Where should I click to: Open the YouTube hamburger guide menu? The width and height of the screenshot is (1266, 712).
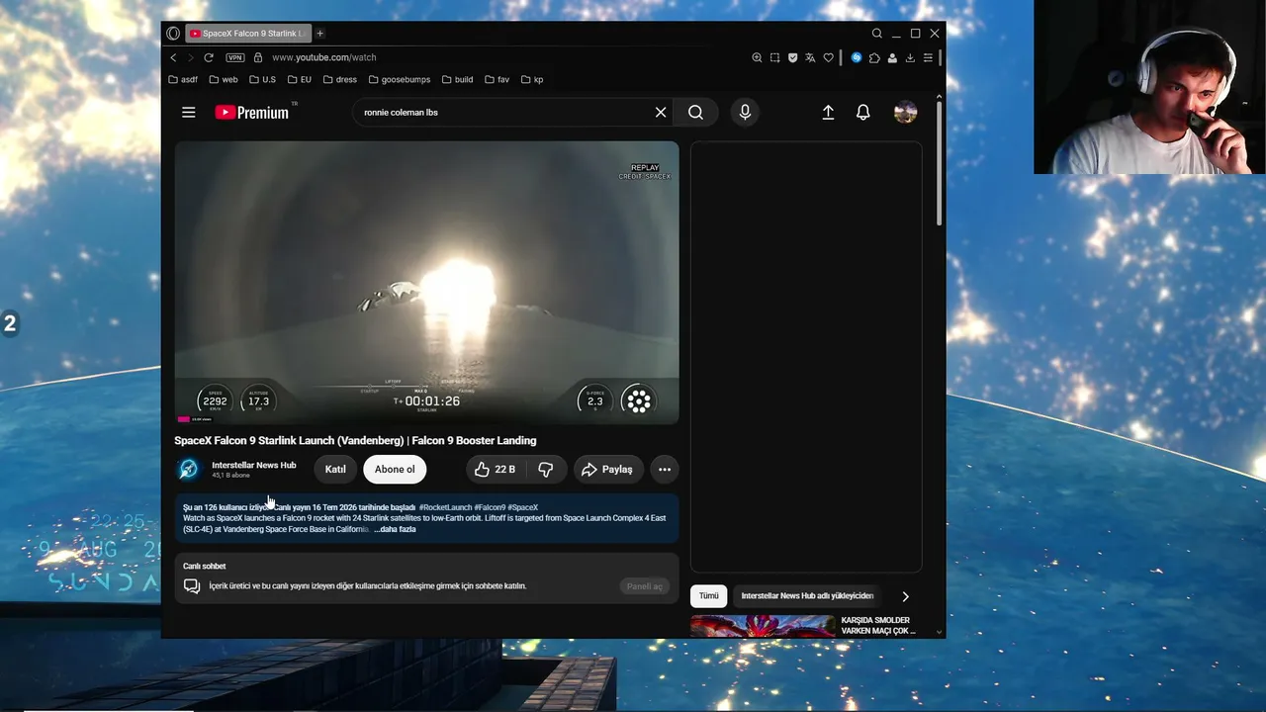188,113
